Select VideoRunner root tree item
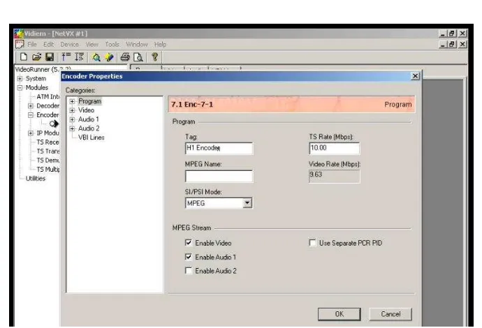 pos(43,69)
